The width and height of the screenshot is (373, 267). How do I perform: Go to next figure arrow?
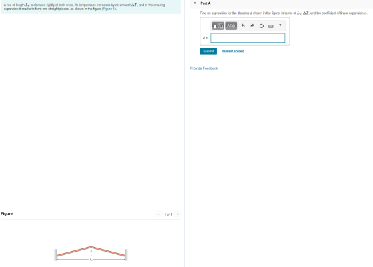pos(177,214)
